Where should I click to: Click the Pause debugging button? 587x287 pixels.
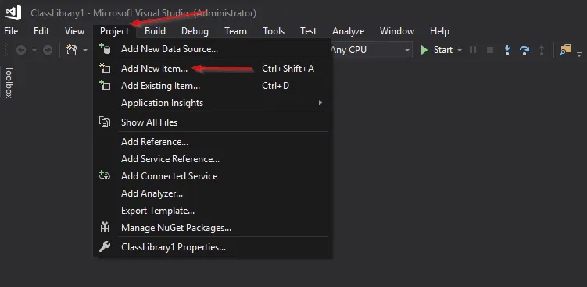[473, 50]
